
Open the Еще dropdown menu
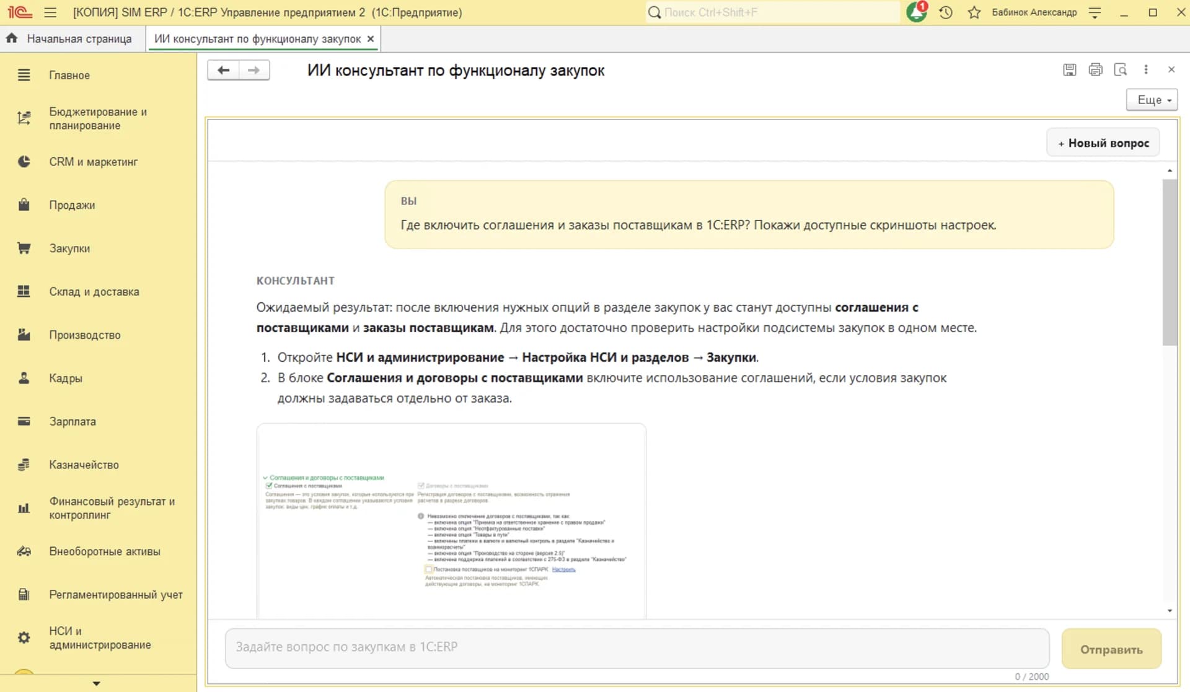click(x=1152, y=100)
